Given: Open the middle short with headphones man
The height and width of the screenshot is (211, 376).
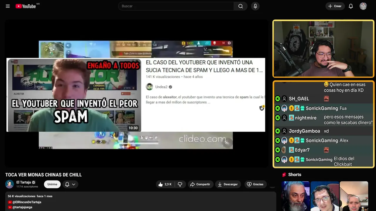Looking at the screenshot, I should [x=325, y=196].
